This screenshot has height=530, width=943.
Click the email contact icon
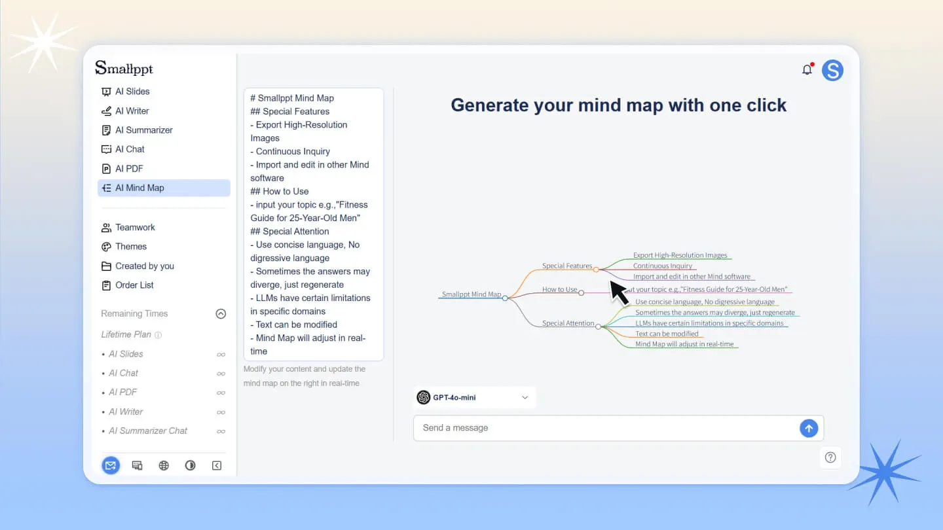click(111, 465)
